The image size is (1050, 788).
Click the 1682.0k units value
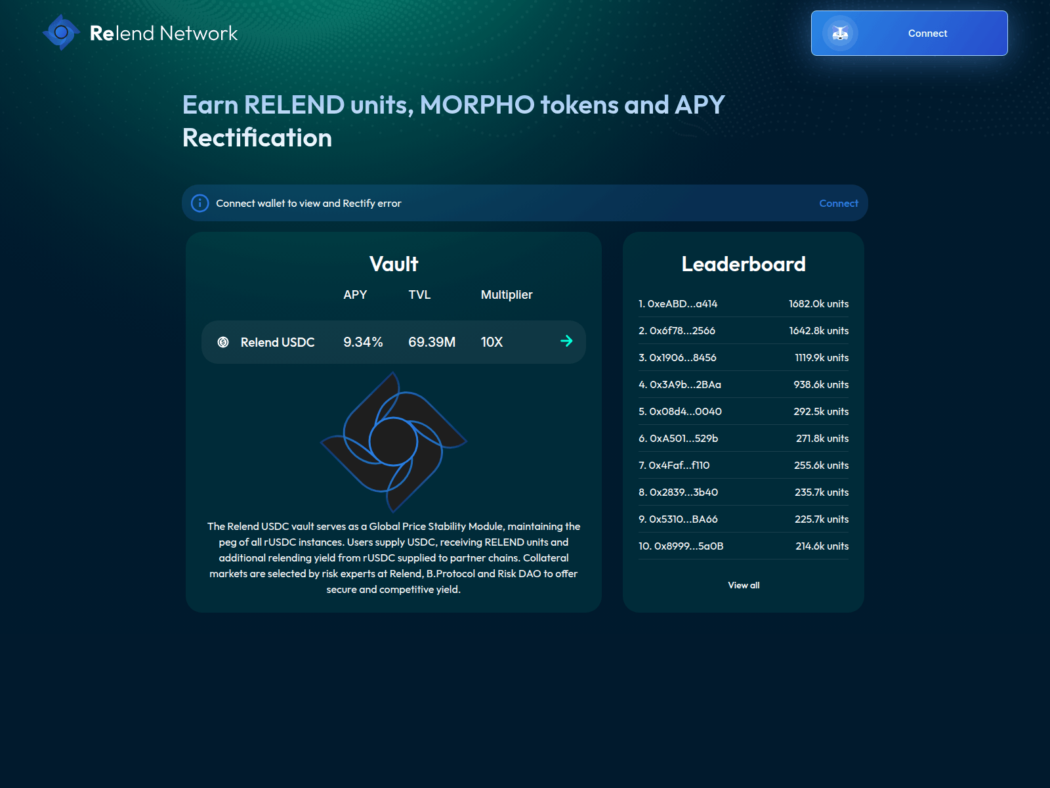[x=818, y=304]
